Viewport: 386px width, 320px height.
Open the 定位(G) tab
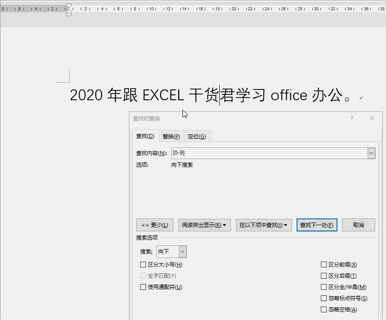197,136
